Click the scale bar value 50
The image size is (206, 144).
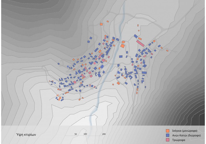[x=76, y=134]
